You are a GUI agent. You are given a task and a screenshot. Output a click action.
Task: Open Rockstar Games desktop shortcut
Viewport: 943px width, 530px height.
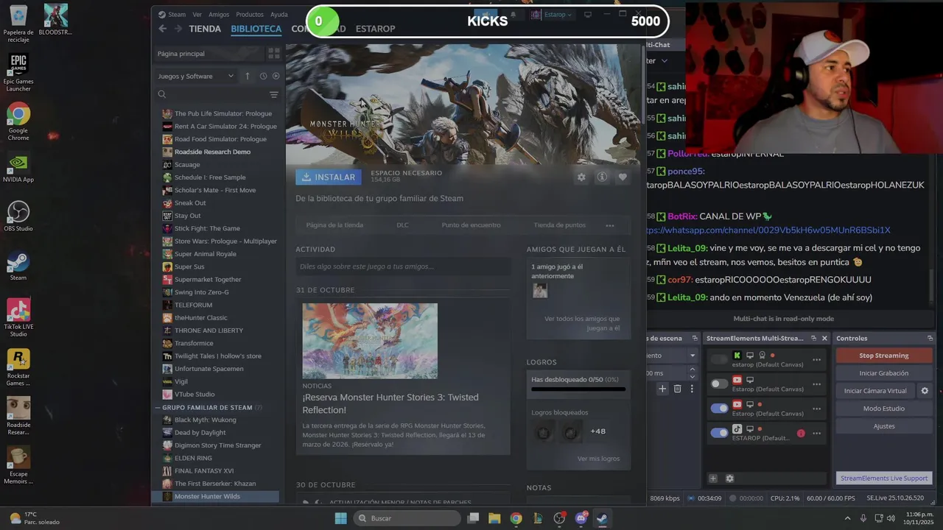pyautogui.click(x=18, y=367)
